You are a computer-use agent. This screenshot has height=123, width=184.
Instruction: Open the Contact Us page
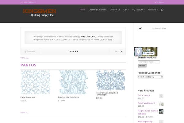pyautogui.click(x=115, y=10)
